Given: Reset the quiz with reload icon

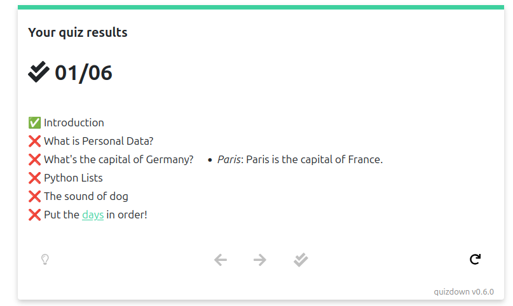Looking at the screenshot, I should click(x=475, y=259).
